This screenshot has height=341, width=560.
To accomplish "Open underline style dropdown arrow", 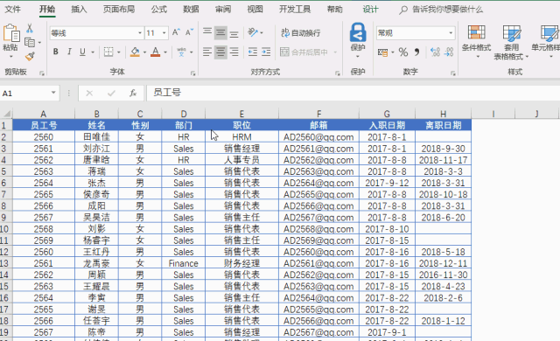I will point(93,52).
